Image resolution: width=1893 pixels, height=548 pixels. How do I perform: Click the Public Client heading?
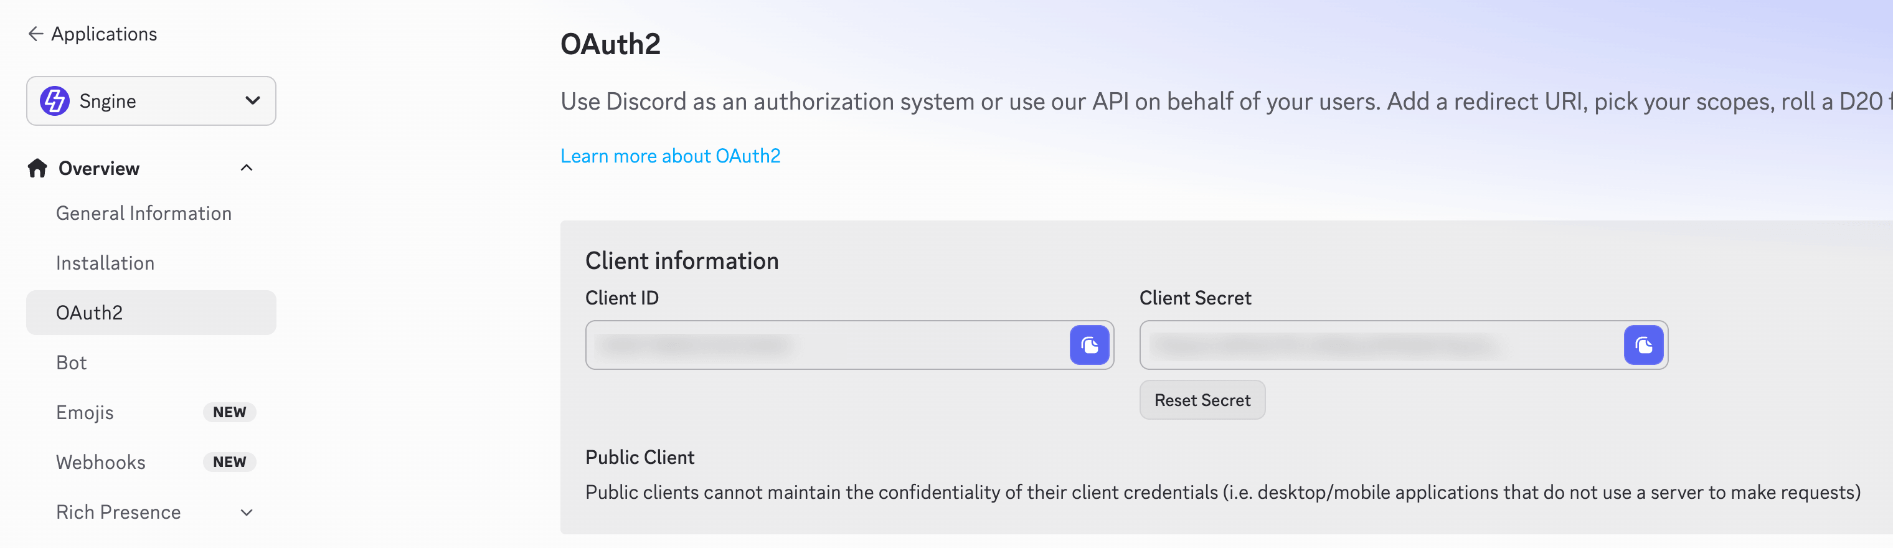640,458
